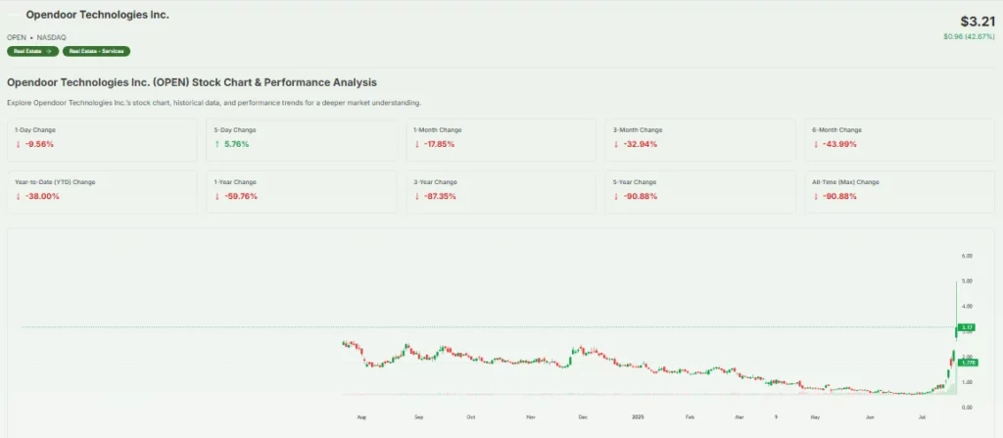This screenshot has width=1003, height=438.
Task: Click the Dec label on chart time axis
Action: [583, 416]
